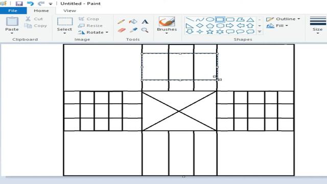This screenshot has height=184, width=327.
Task: Open the Resize dialog
Action: (x=90, y=26)
